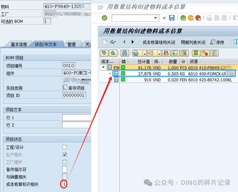238x192 pixels.
Task: Click the 与销售相关 field
Action: point(65,177)
